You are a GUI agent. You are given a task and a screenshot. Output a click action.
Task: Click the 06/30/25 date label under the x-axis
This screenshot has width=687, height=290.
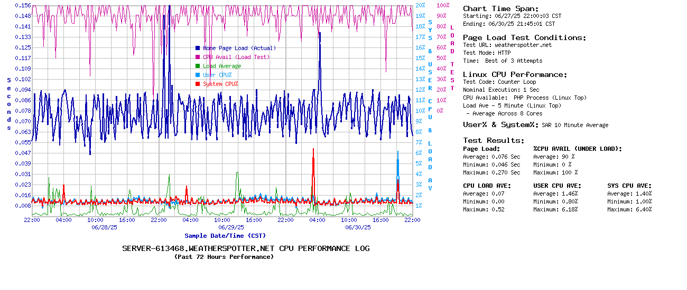[358, 227]
